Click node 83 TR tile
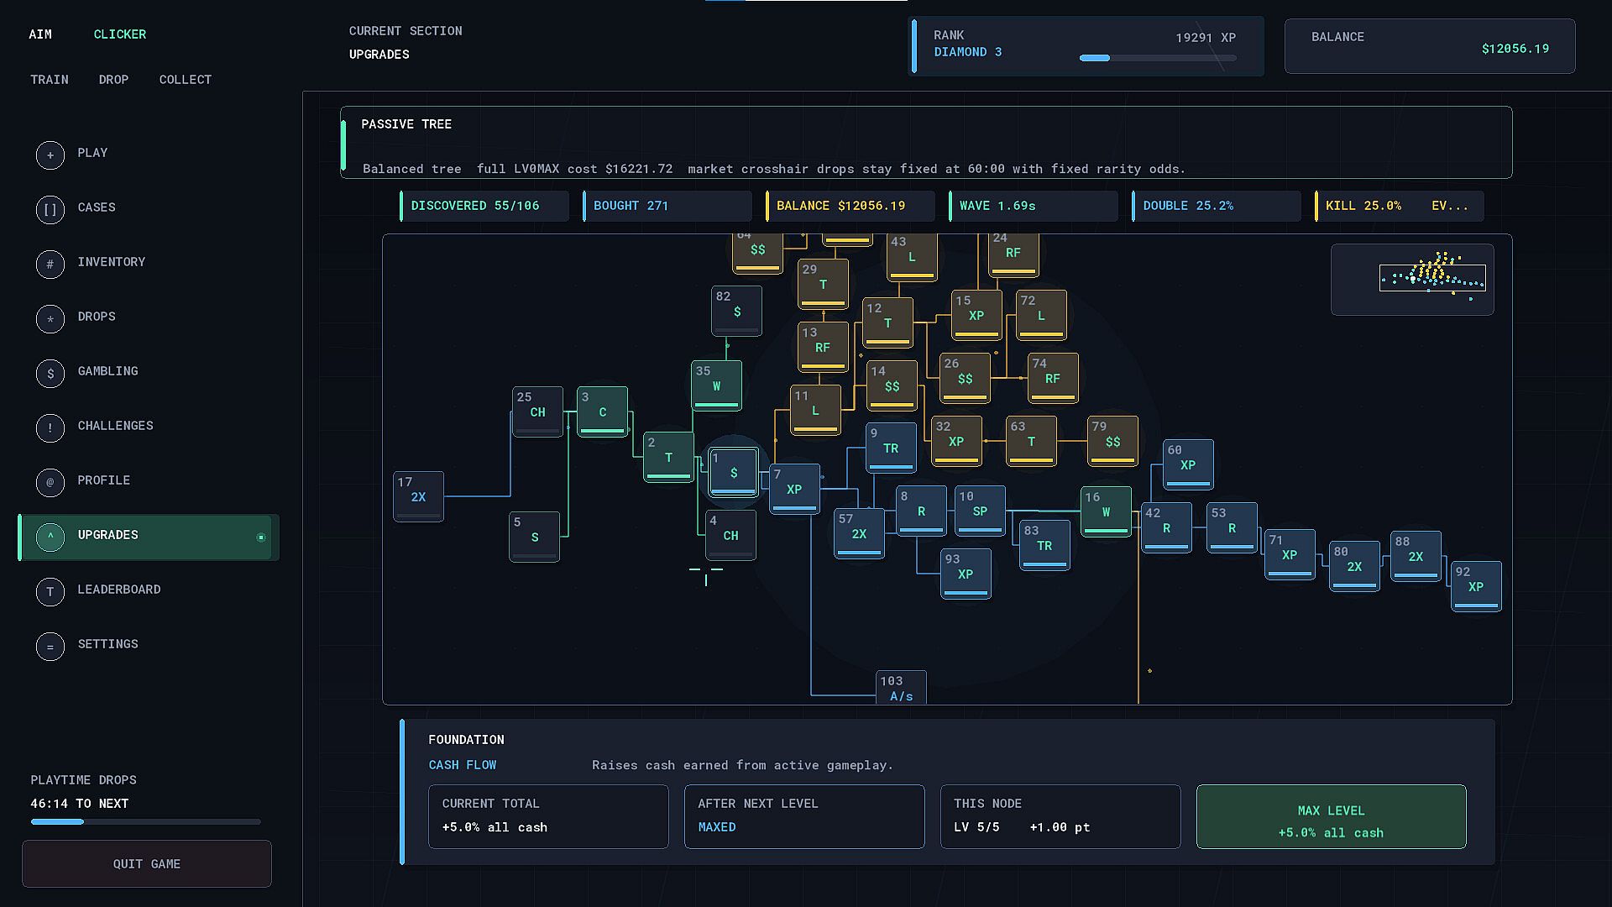1612x907 pixels. (x=1044, y=545)
